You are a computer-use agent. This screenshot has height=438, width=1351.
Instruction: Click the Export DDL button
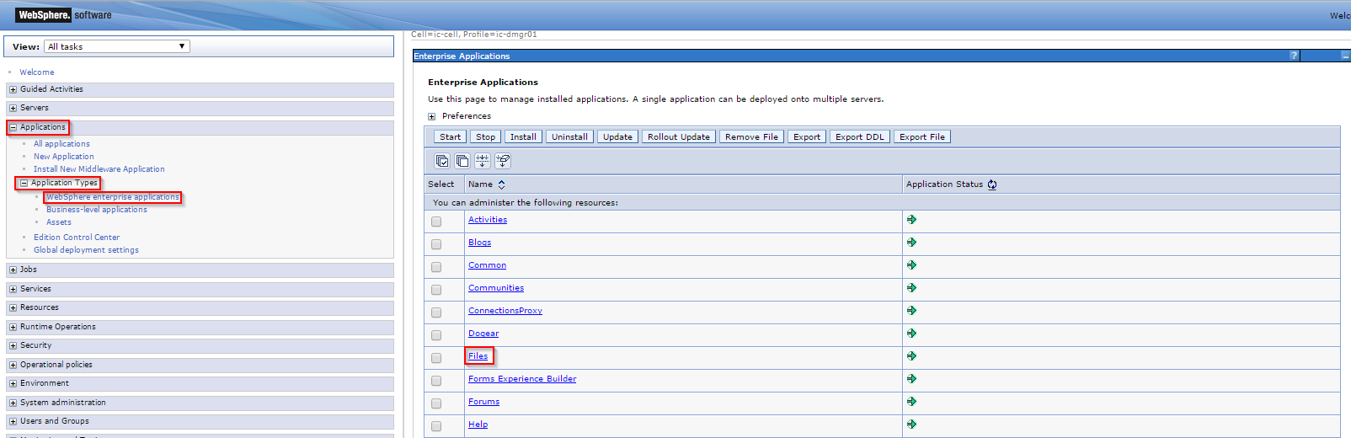[x=860, y=136]
